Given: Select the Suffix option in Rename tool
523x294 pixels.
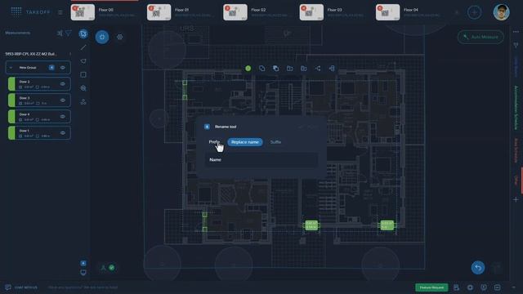Looking at the screenshot, I should click(275, 142).
